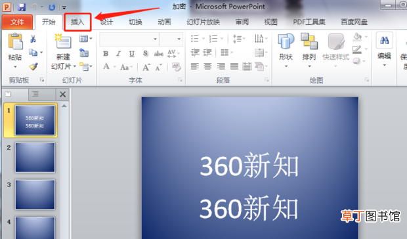This screenshot has width=407, height=239.
Task: Increase list indent level
Action: (x=207, y=53)
